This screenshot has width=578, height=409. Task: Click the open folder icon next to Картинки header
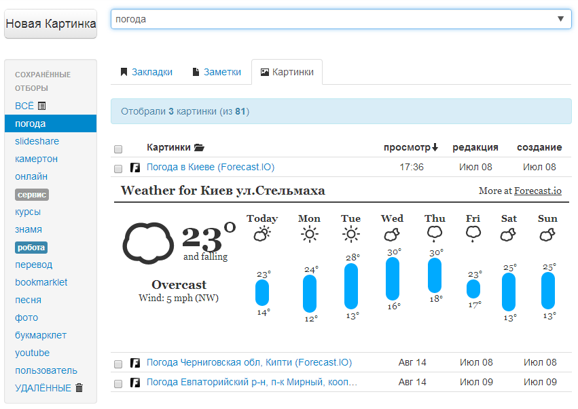(x=199, y=147)
